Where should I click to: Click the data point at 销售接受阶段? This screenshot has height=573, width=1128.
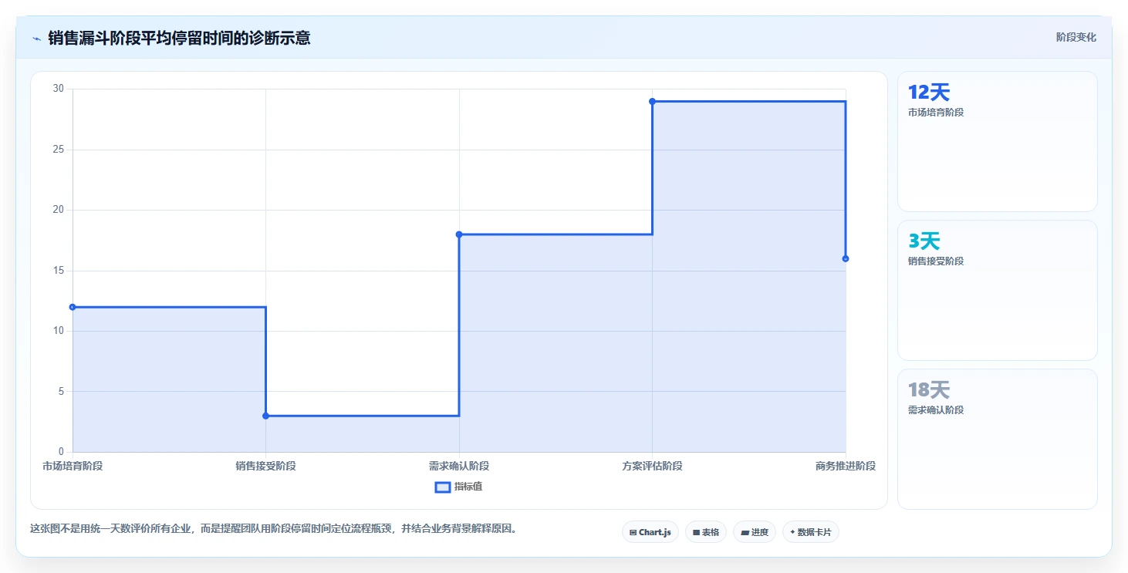point(265,416)
